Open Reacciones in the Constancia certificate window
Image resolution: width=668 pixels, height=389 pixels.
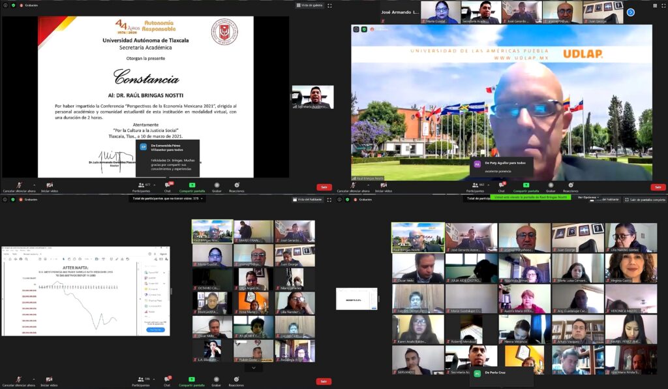click(237, 185)
